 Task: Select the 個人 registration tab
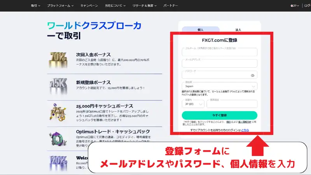(201, 30)
